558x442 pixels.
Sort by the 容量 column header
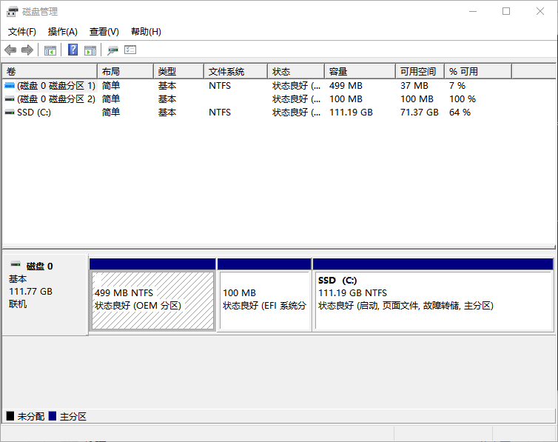pyautogui.click(x=360, y=72)
